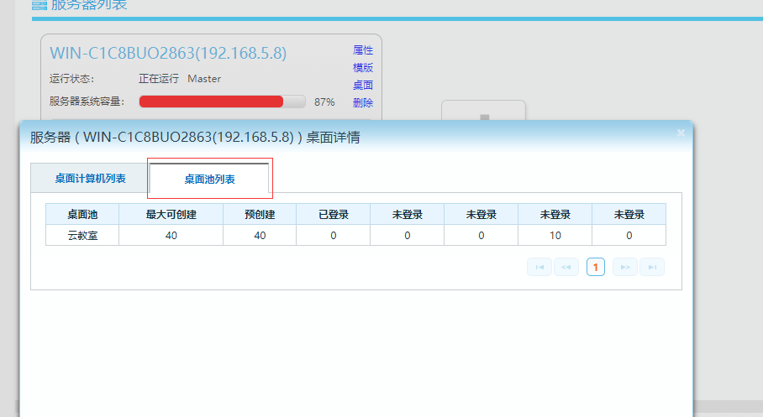Close the desktop details dialog

click(x=681, y=133)
